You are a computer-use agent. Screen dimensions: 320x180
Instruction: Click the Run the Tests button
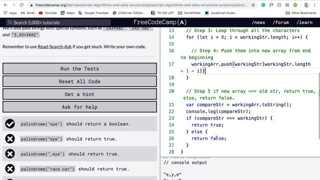pyautogui.click(x=79, y=68)
